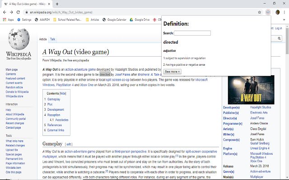Open Google Drive bookmark
The width and height of the screenshot is (289, 180).
(x=140, y=20)
